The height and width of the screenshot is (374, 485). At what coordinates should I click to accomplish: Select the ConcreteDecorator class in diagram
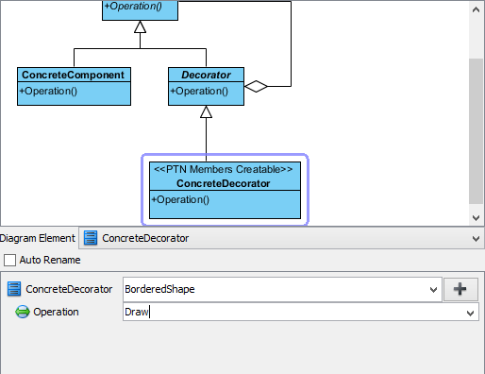pyautogui.click(x=225, y=190)
